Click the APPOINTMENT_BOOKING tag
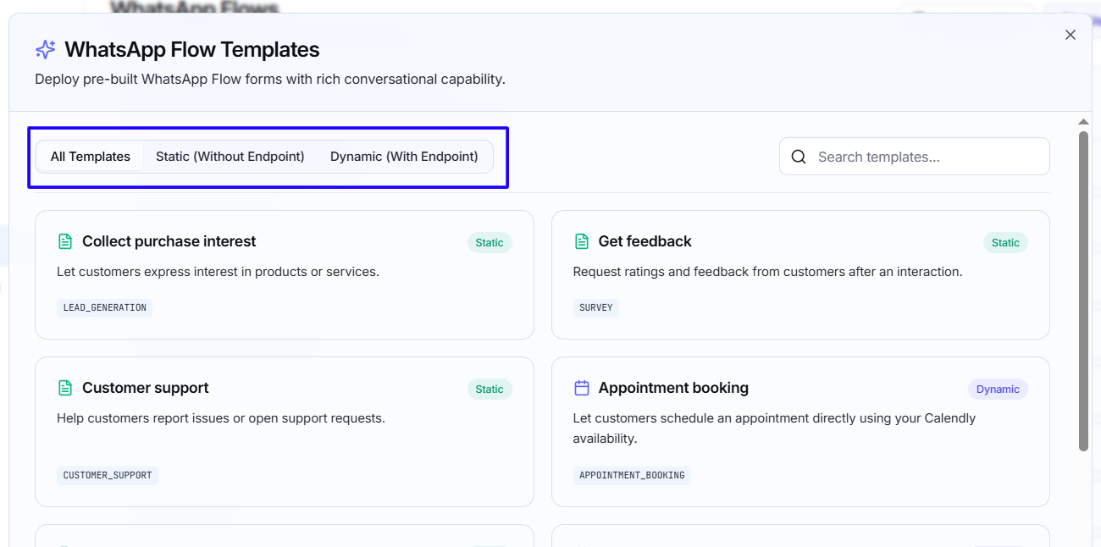 click(632, 475)
